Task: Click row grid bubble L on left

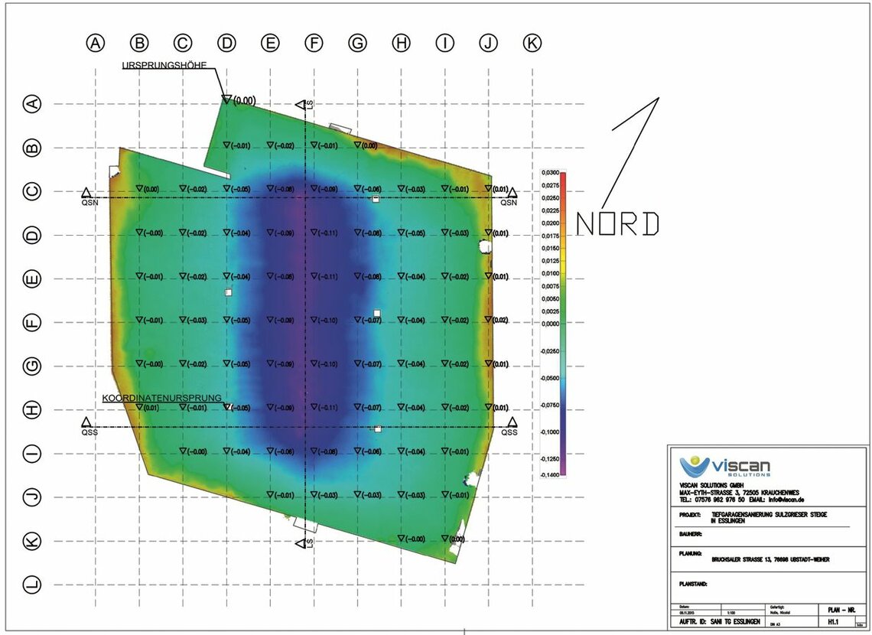Action: (x=32, y=585)
